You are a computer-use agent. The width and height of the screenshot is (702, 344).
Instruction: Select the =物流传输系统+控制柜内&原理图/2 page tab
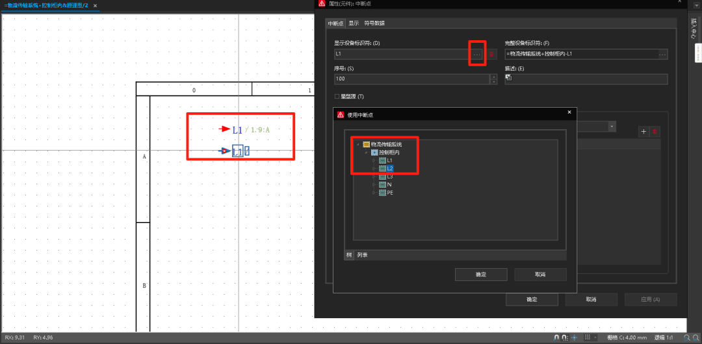(x=46, y=5)
